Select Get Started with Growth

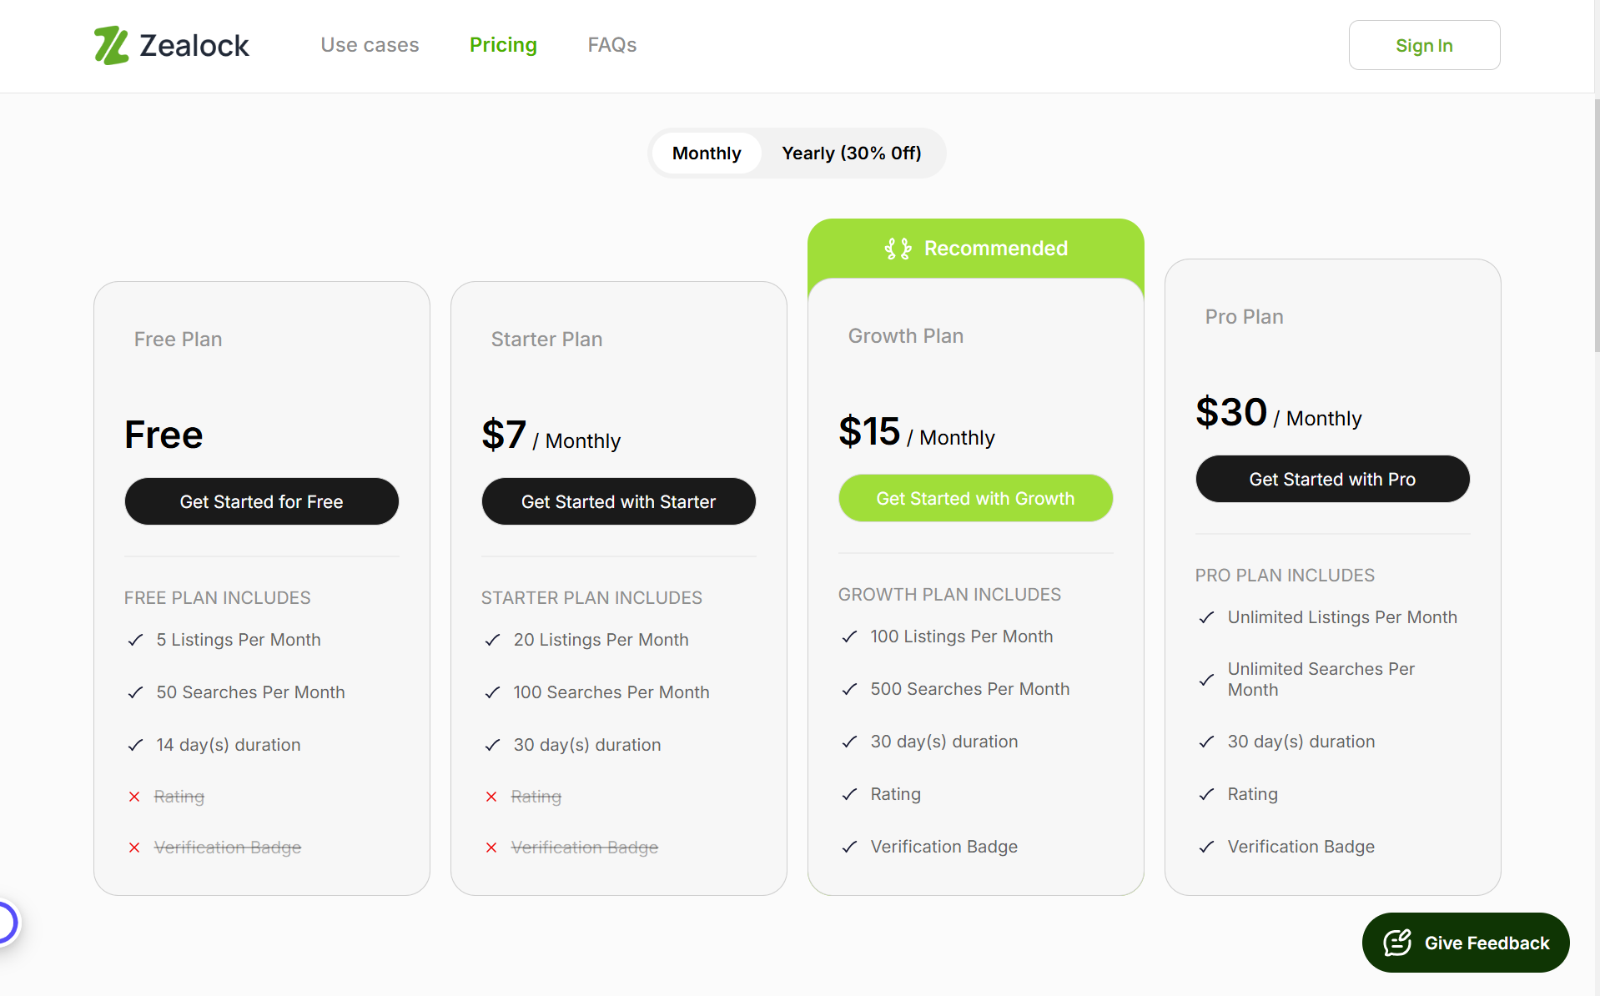tap(975, 498)
